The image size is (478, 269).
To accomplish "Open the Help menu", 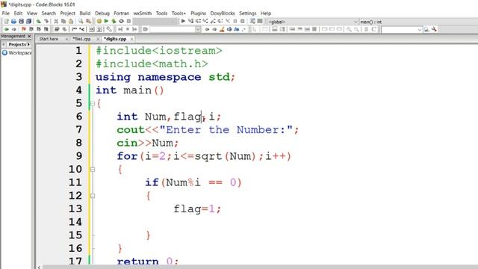I will 266,13.
